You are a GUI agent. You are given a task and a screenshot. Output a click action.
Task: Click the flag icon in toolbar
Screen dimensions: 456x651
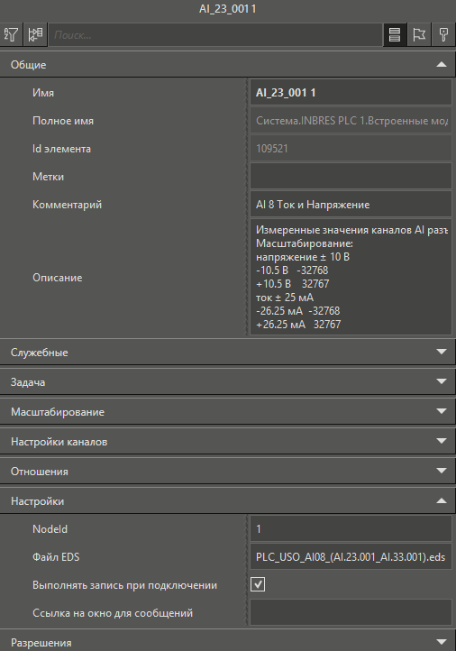click(x=419, y=34)
